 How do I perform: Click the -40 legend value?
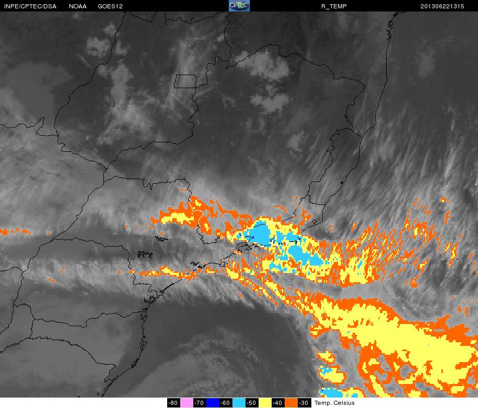click(x=278, y=403)
